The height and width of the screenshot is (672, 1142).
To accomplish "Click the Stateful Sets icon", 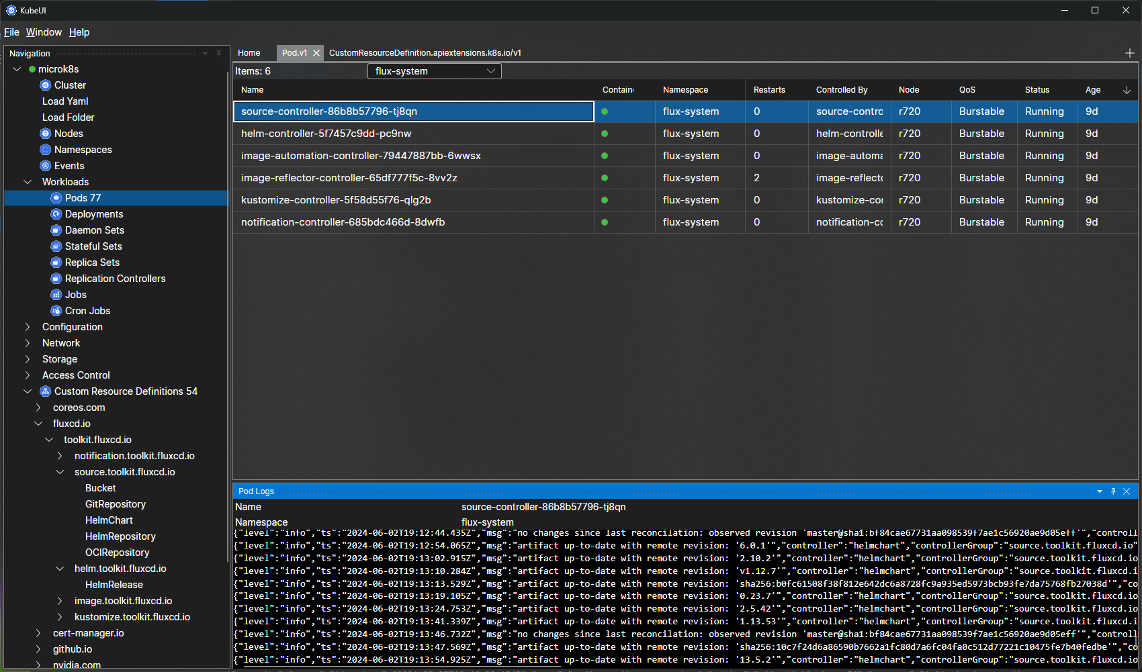I will point(56,246).
